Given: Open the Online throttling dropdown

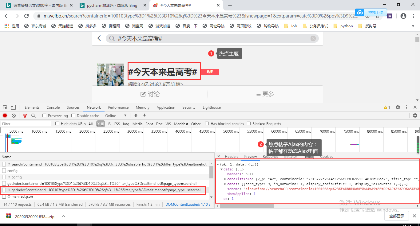Looking at the screenshot, I should point(115,115).
